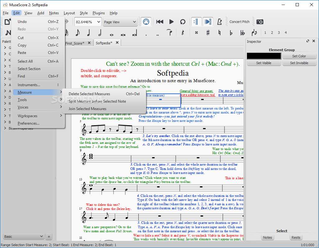Select voice 3 in toolbar
This screenshot has width=319, height=248.
(x=279, y=33)
